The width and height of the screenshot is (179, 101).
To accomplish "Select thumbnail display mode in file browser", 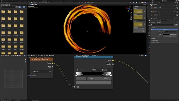I will coord(20,7).
